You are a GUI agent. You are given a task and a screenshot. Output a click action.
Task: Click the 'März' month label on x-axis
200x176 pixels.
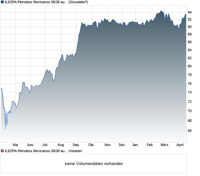click(x=165, y=145)
